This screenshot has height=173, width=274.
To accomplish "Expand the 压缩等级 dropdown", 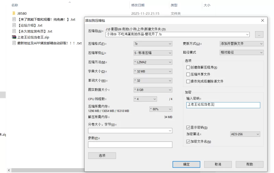I will tap(153, 53).
